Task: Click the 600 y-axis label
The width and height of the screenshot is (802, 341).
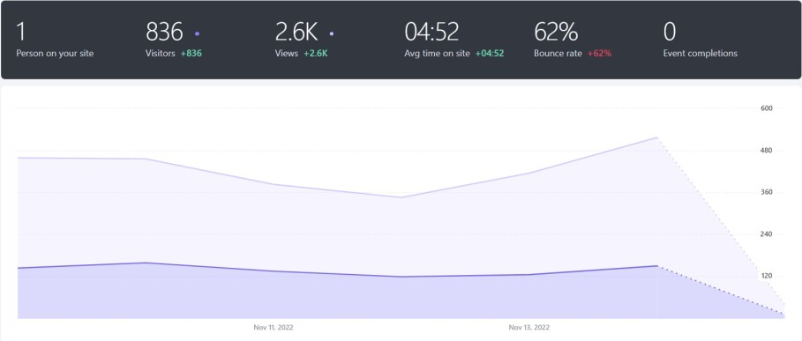Action: click(766, 108)
